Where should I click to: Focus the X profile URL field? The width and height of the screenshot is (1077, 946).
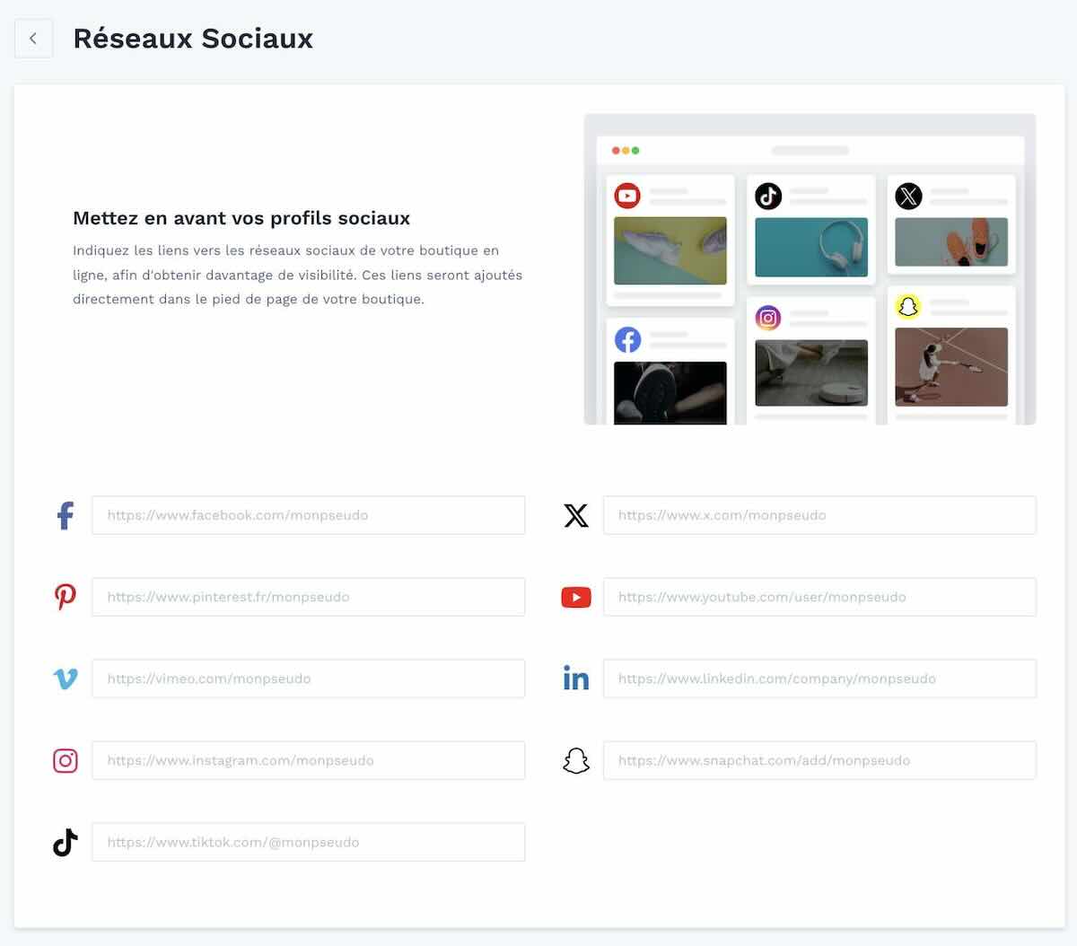819,515
